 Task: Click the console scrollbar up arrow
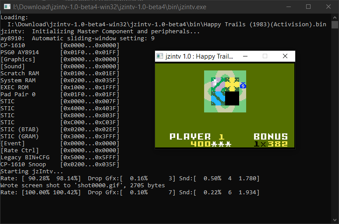pyautogui.click(x=335, y=17)
